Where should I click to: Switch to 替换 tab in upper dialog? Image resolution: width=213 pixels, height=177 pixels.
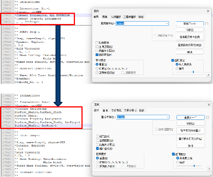pos(105,17)
